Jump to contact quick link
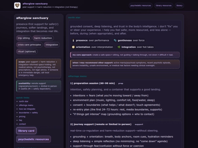 [22, 124]
